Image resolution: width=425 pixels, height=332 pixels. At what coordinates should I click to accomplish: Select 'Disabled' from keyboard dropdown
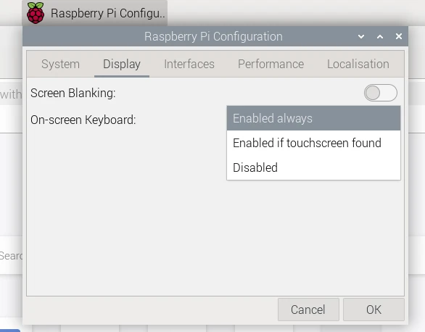click(313, 167)
